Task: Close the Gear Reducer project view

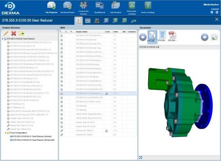Action: [217, 20]
